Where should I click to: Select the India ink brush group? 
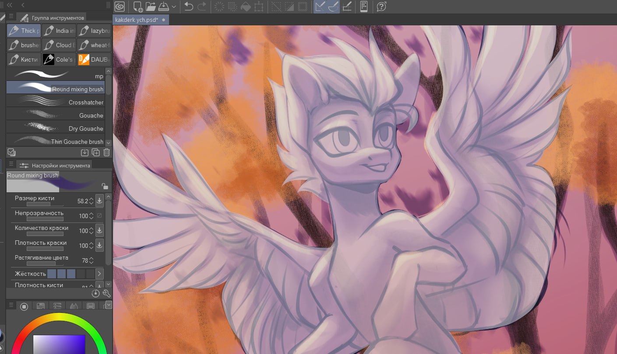point(59,31)
